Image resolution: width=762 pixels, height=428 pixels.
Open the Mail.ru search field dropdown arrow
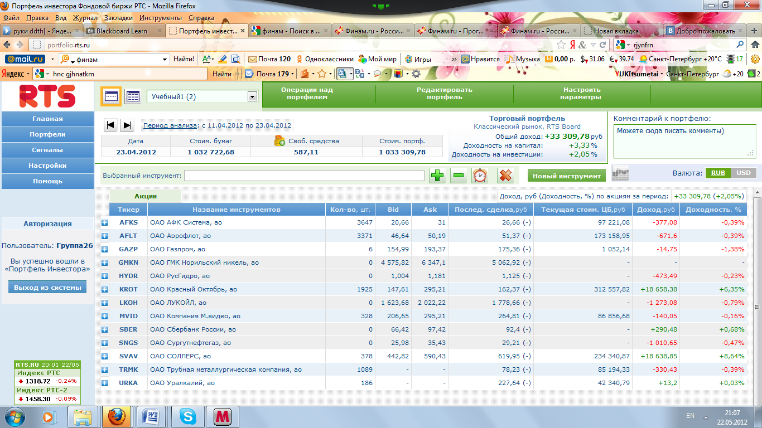click(x=165, y=59)
